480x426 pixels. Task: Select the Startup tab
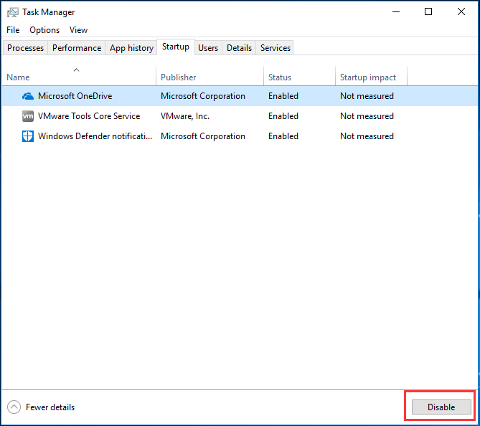point(176,47)
